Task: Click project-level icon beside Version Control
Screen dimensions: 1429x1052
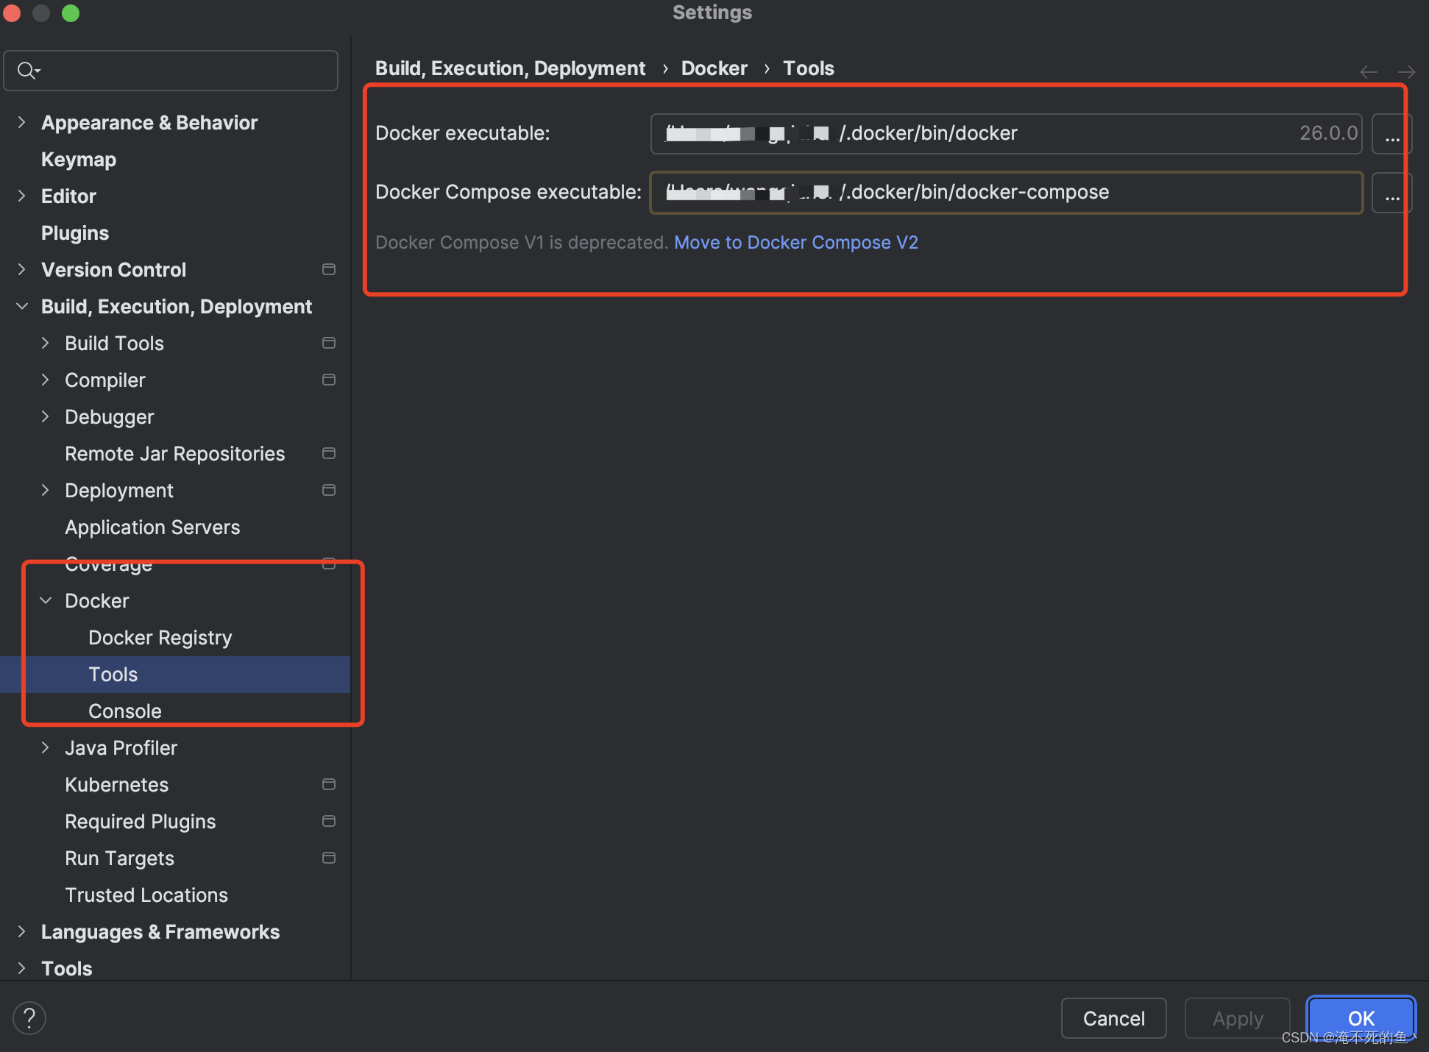Action: coord(329,269)
